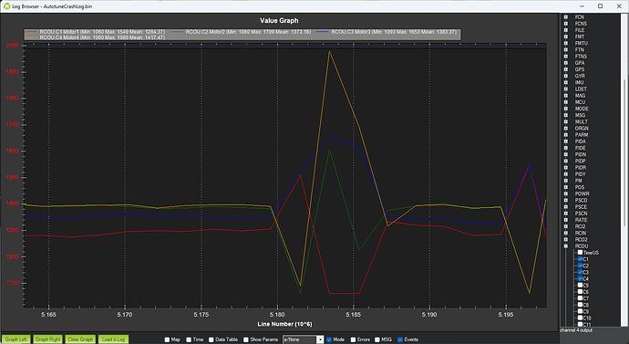The image size is (629, 344).
Task: Select the ORGN tree label
Action: coord(582,129)
